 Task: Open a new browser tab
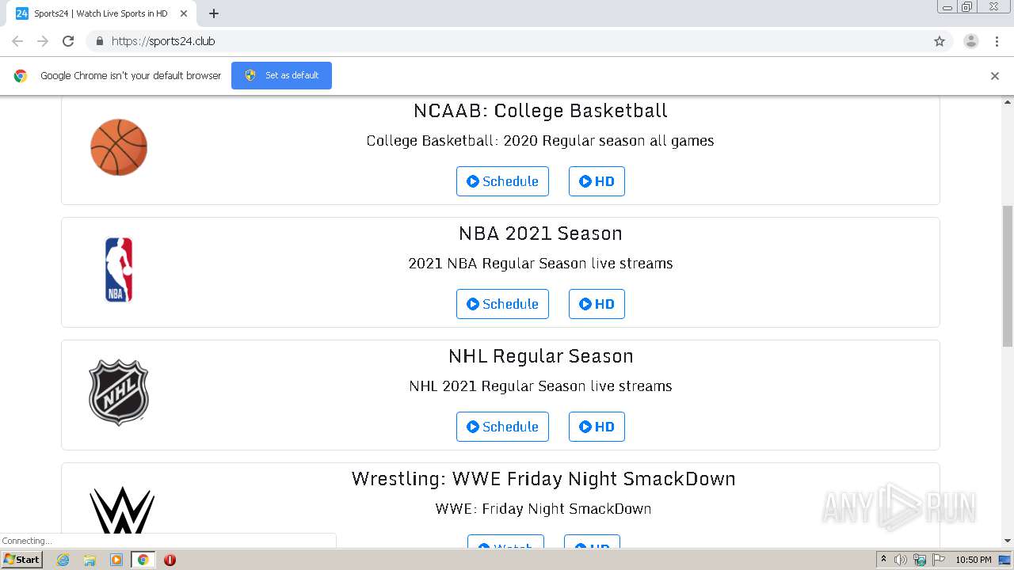(214, 13)
